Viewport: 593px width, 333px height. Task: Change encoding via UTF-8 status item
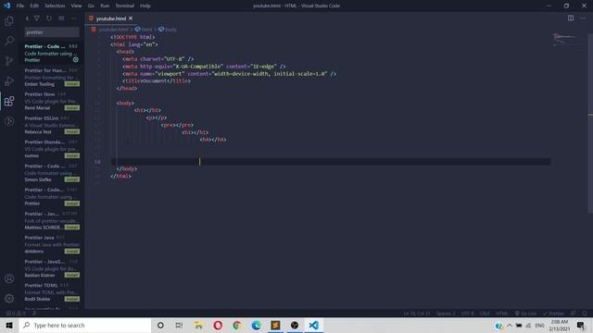pos(467,314)
